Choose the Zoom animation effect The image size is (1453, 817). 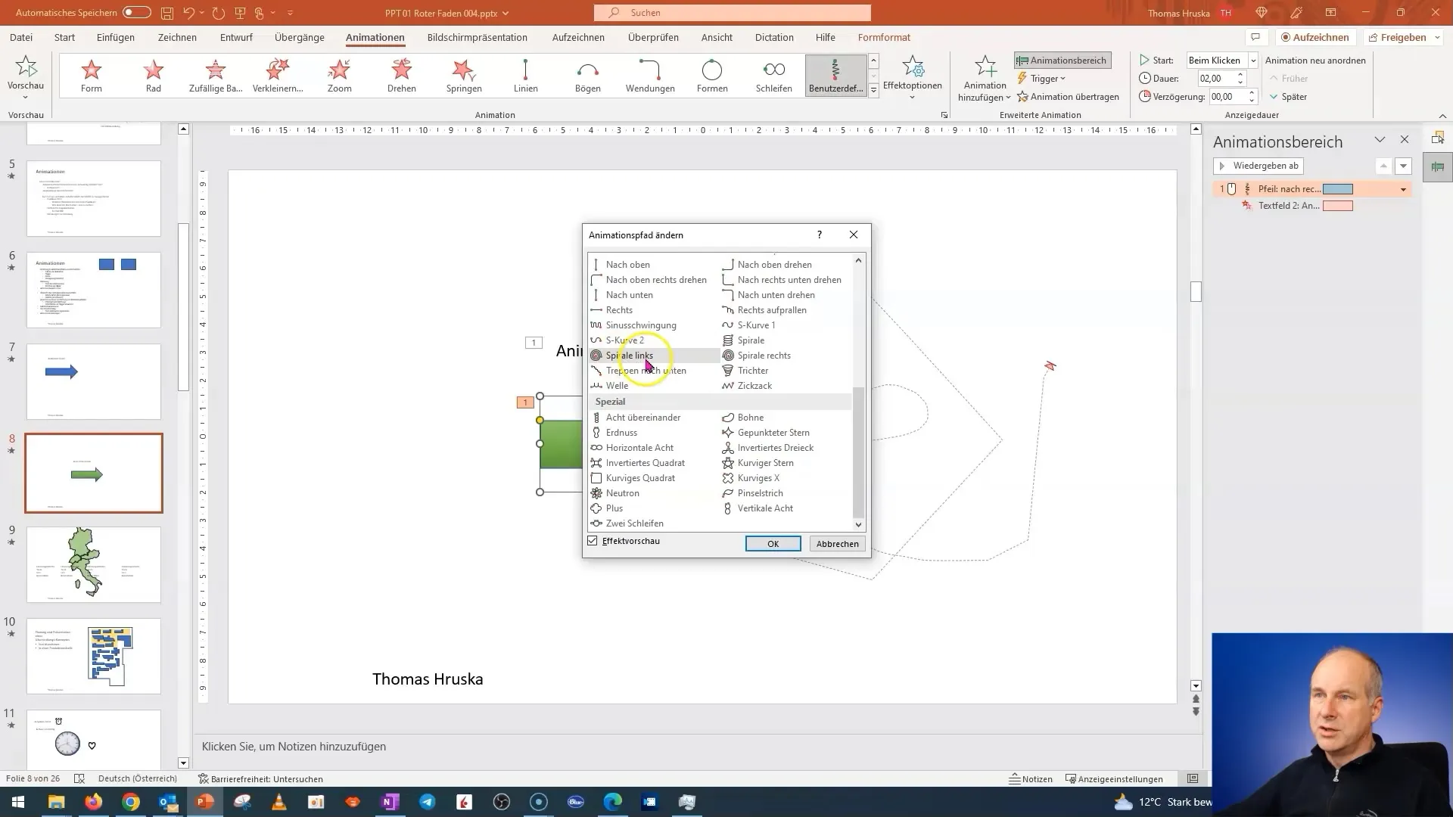[340, 76]
